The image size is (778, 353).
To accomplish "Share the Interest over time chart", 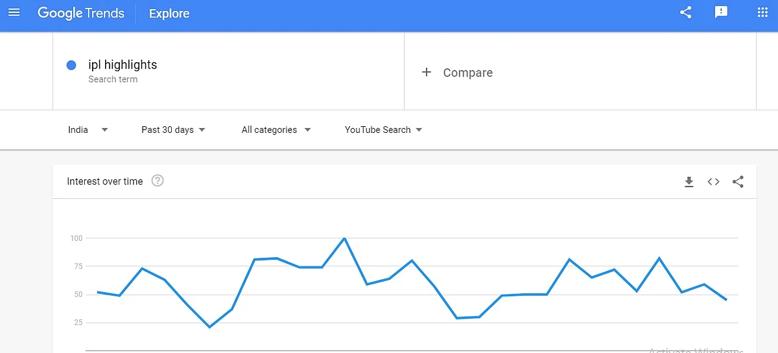I will tap(738, 182).
